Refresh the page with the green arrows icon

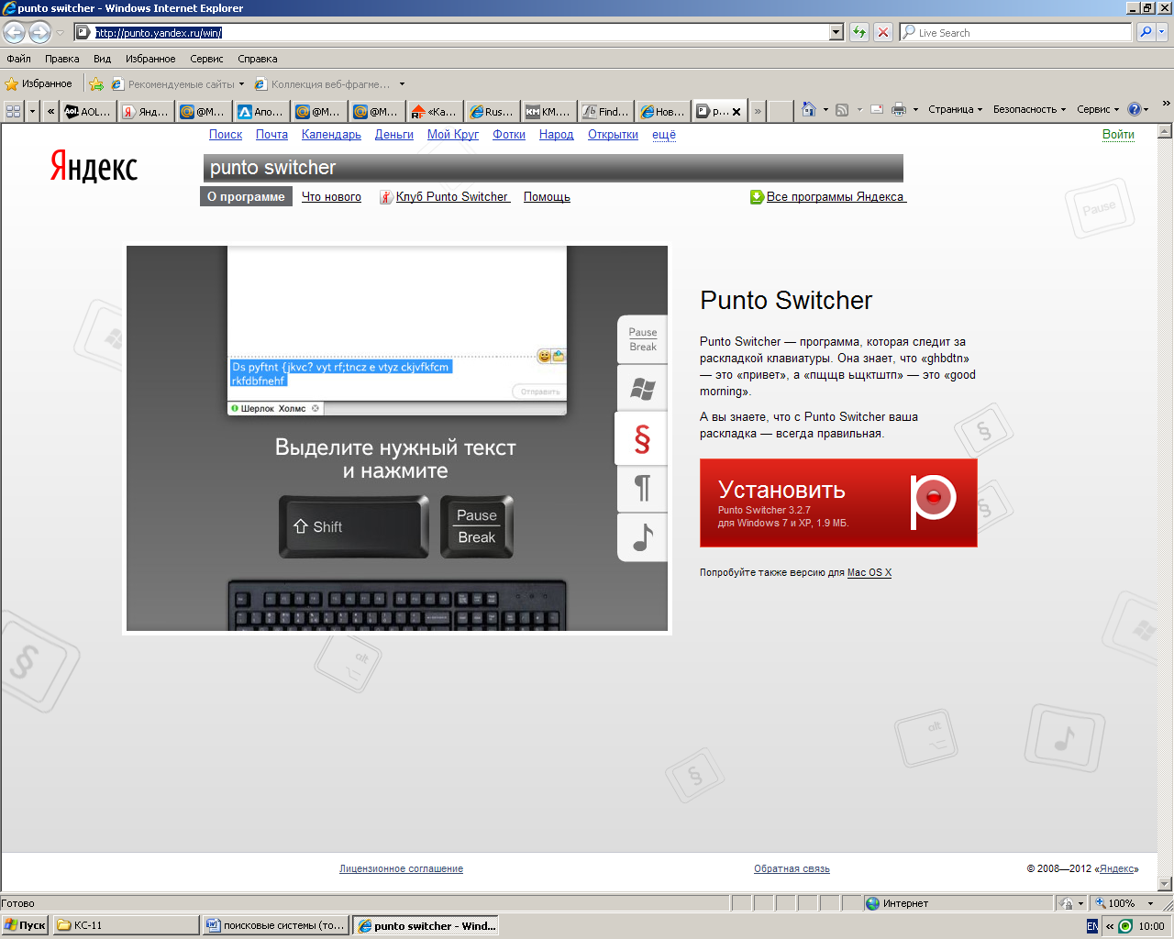[x=859, y=32]
